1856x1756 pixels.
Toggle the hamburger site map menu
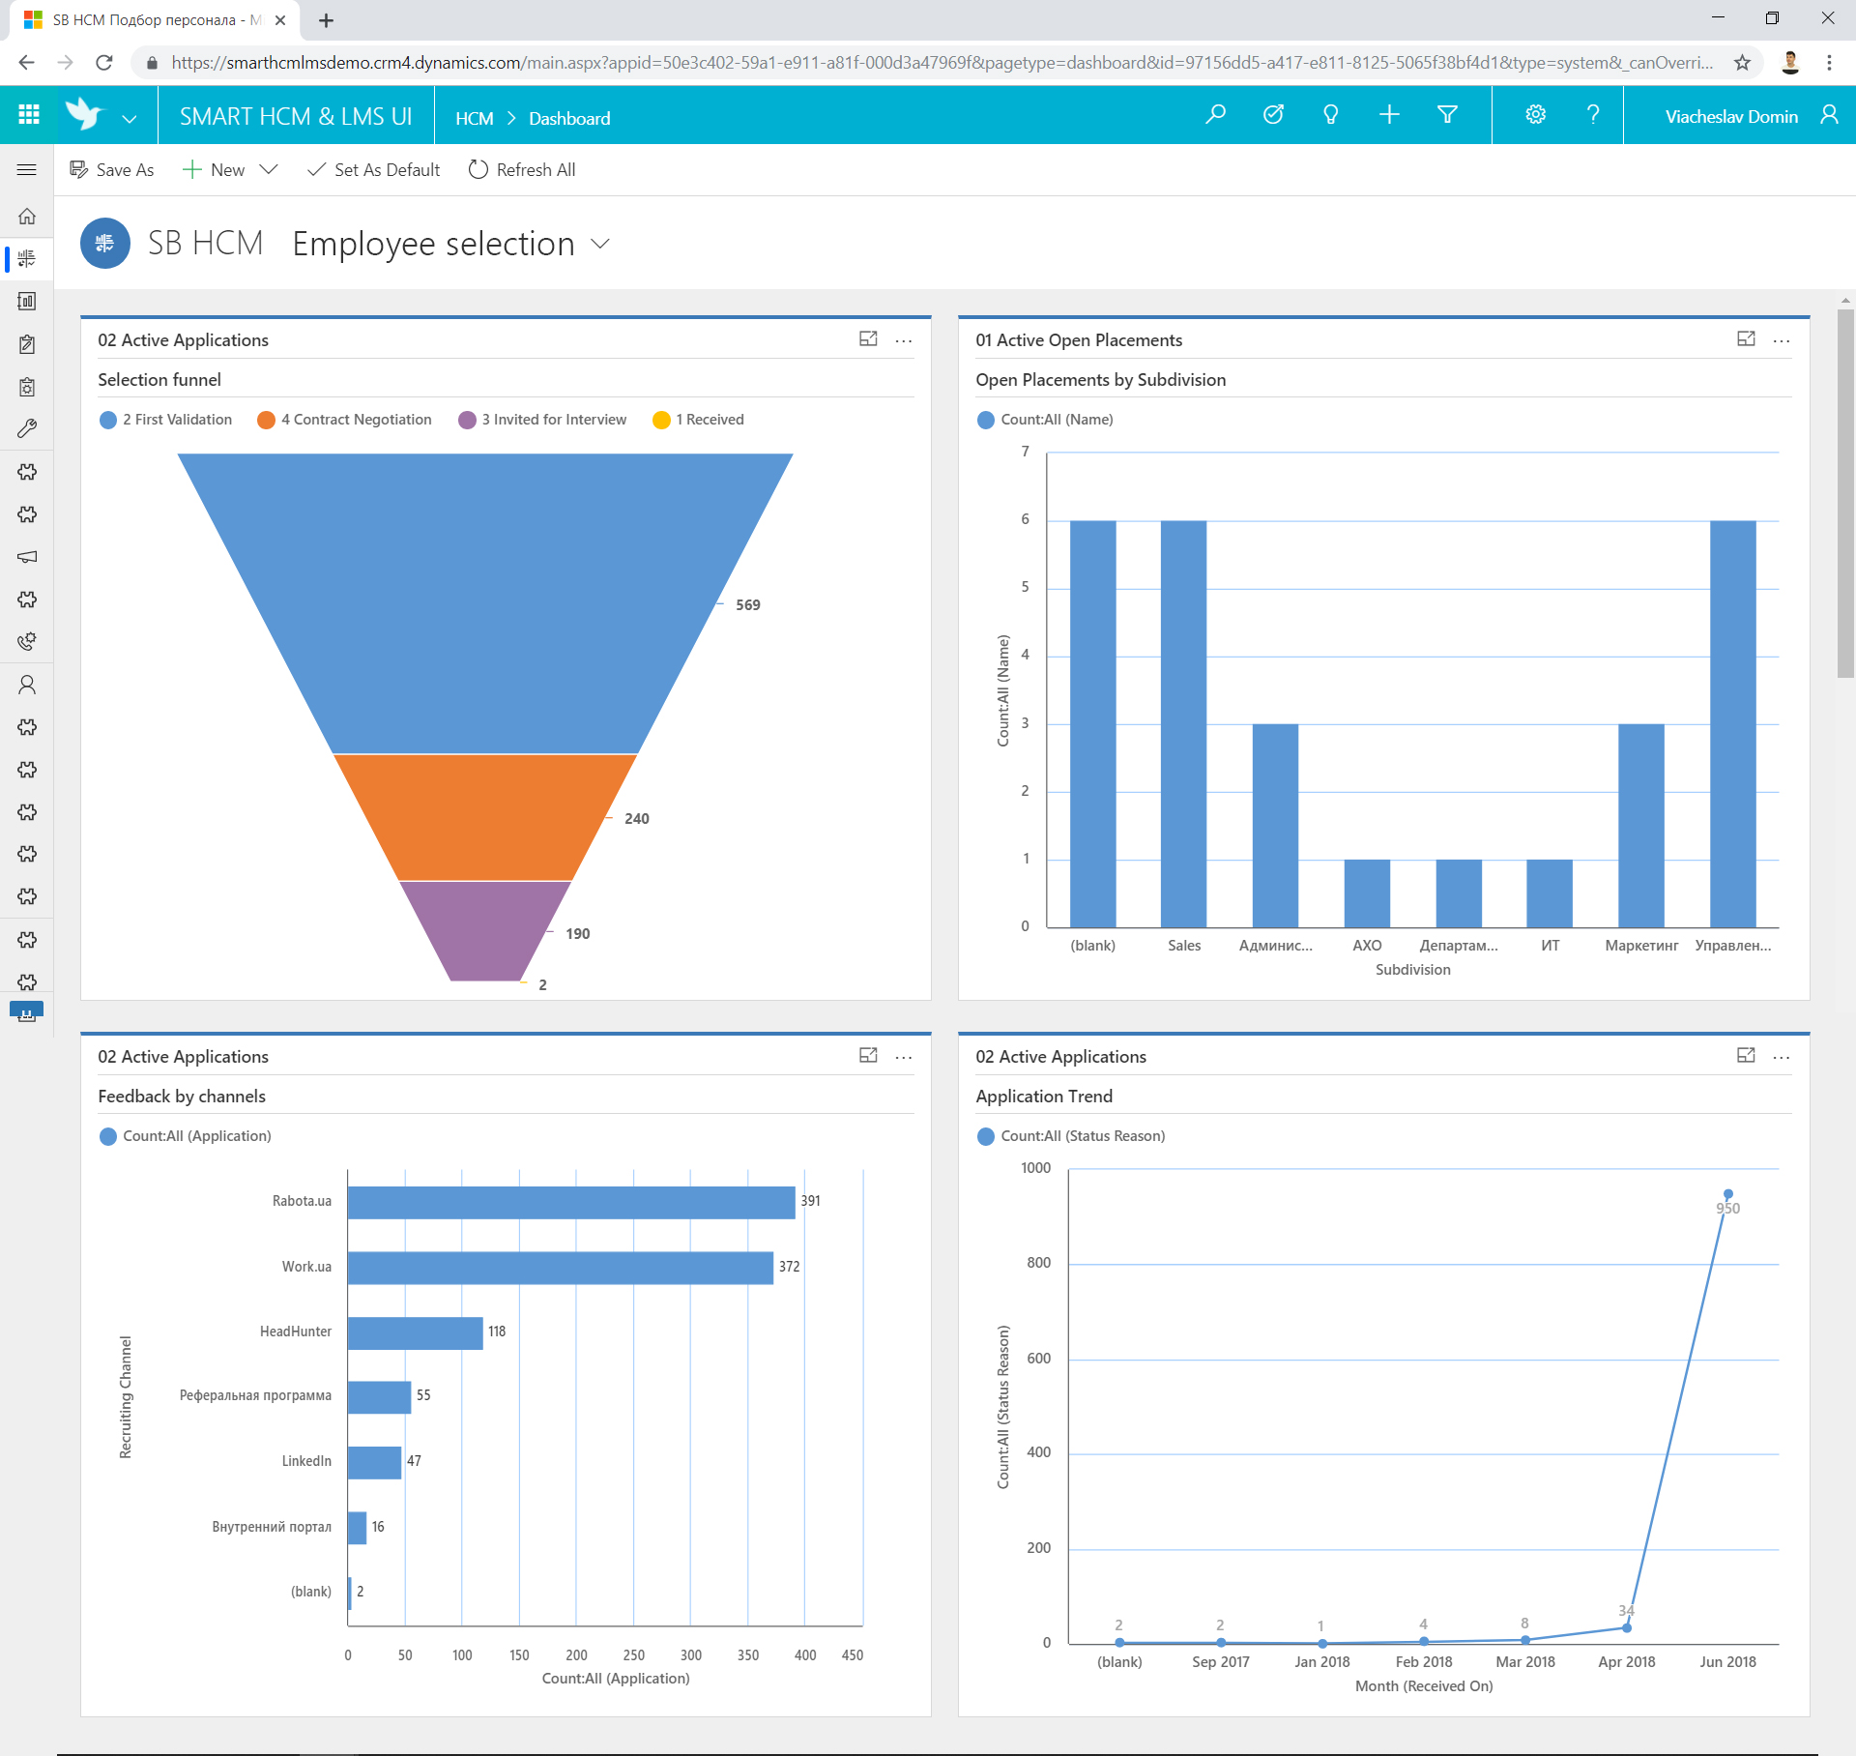(27, 170)
